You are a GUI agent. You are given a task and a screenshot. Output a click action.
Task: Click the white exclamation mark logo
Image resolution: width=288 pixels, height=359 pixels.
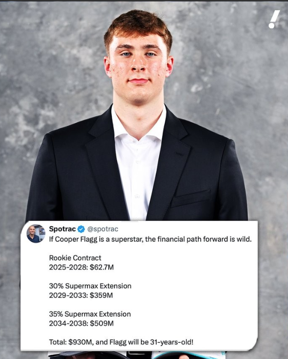pos(274,19)
